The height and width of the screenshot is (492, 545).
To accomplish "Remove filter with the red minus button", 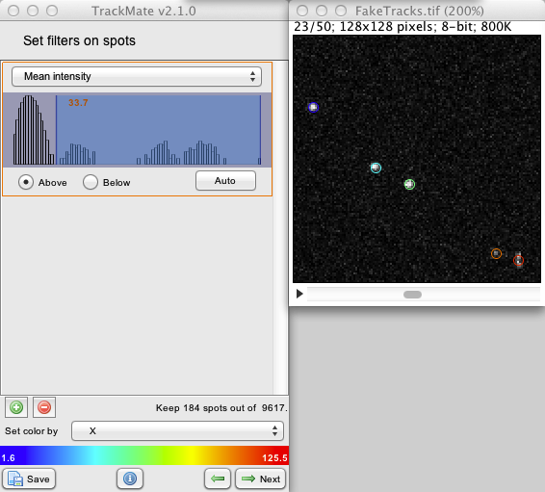I will click(44, 407).
